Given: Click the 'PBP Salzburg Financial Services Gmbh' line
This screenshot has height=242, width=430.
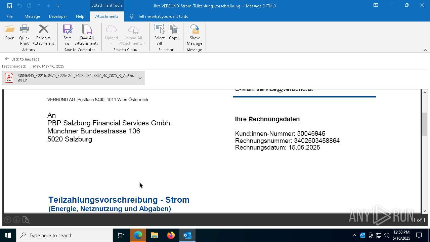Looking at the screenshot, I should [109, 123].
